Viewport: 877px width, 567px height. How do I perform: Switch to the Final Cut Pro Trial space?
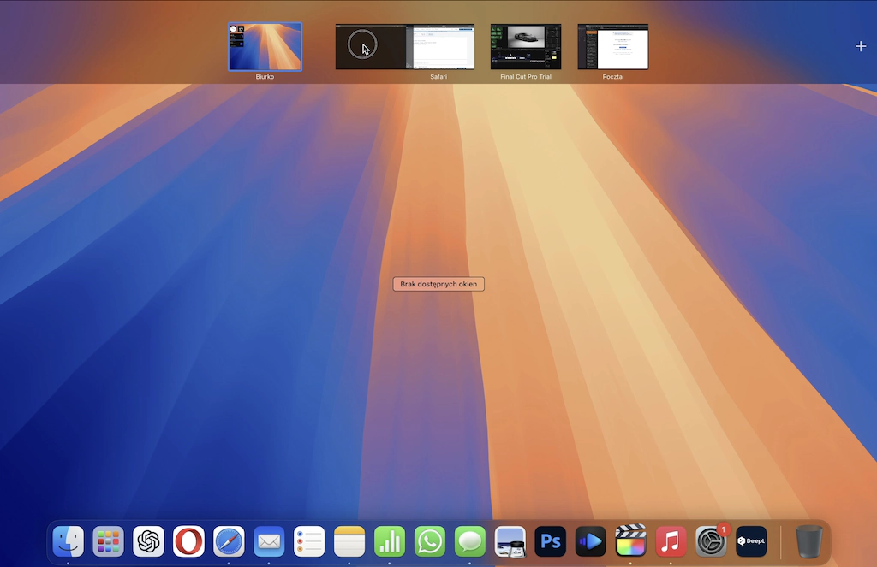[526, 47]
